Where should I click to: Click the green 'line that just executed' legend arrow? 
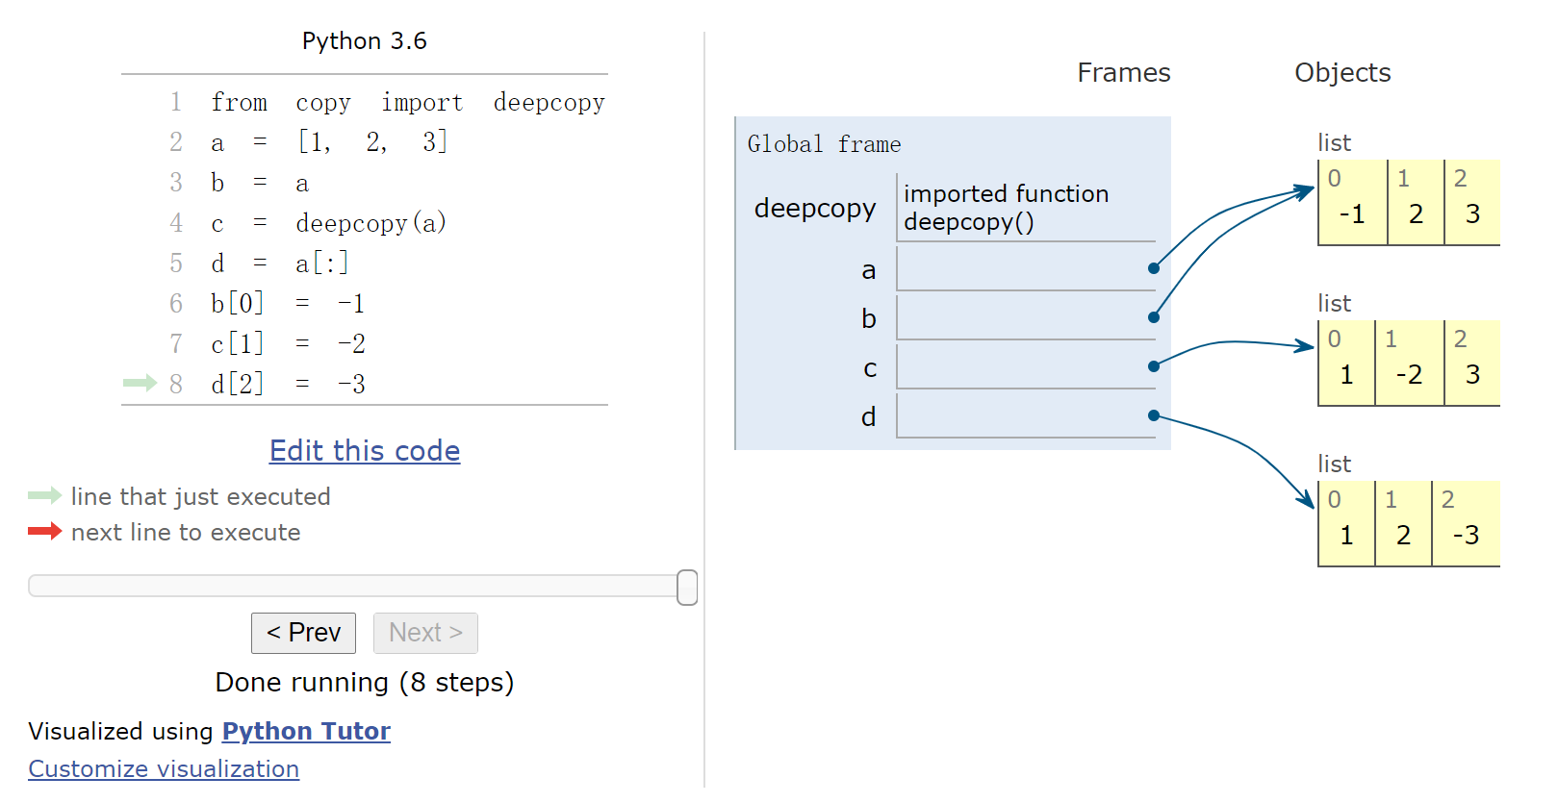[x=44, y=496]
